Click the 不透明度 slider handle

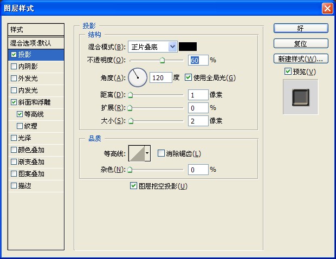(163, 61)
